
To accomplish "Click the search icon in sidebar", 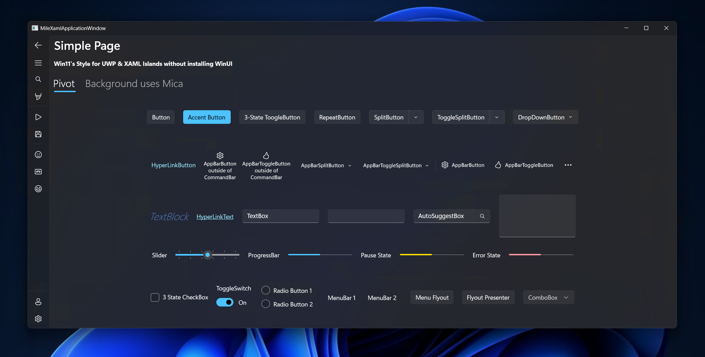I will coord(38,79).
